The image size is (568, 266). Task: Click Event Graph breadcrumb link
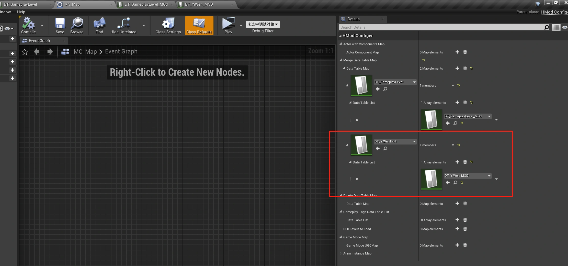click(x=121, y=51)
